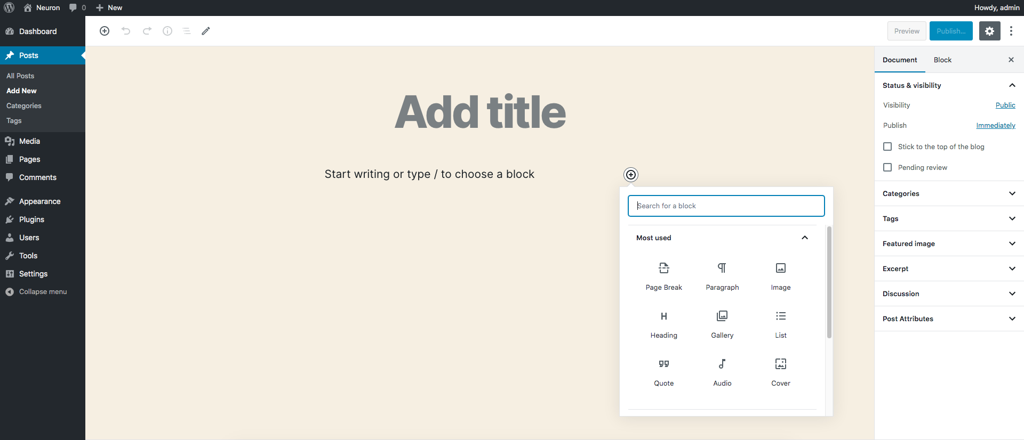Insert a List block

pyautogui.click(x=781, y=324)
